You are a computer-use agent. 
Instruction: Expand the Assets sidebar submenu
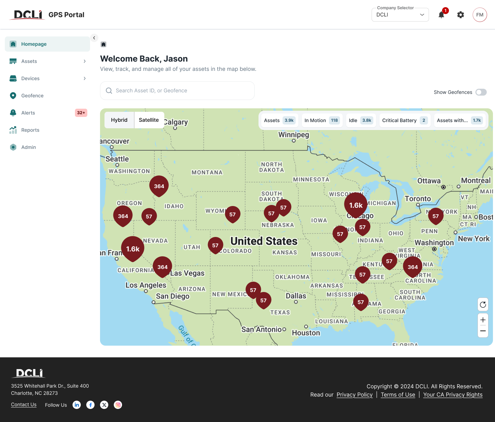pos(47,61)
